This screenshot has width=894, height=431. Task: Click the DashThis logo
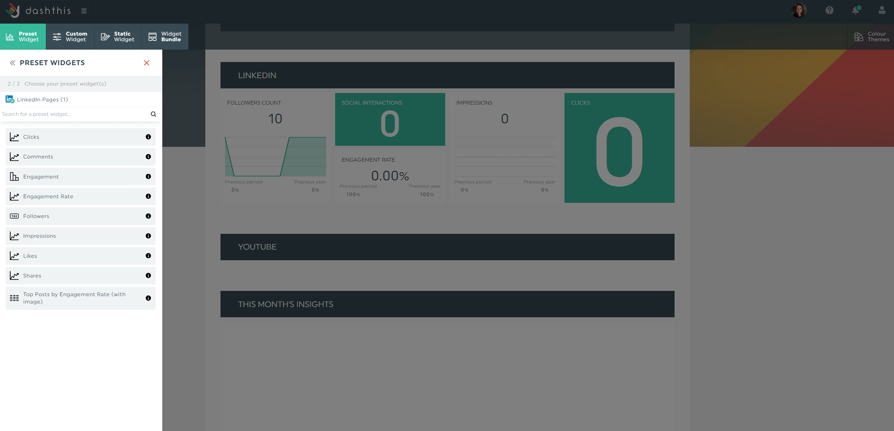tap(38, 11)
